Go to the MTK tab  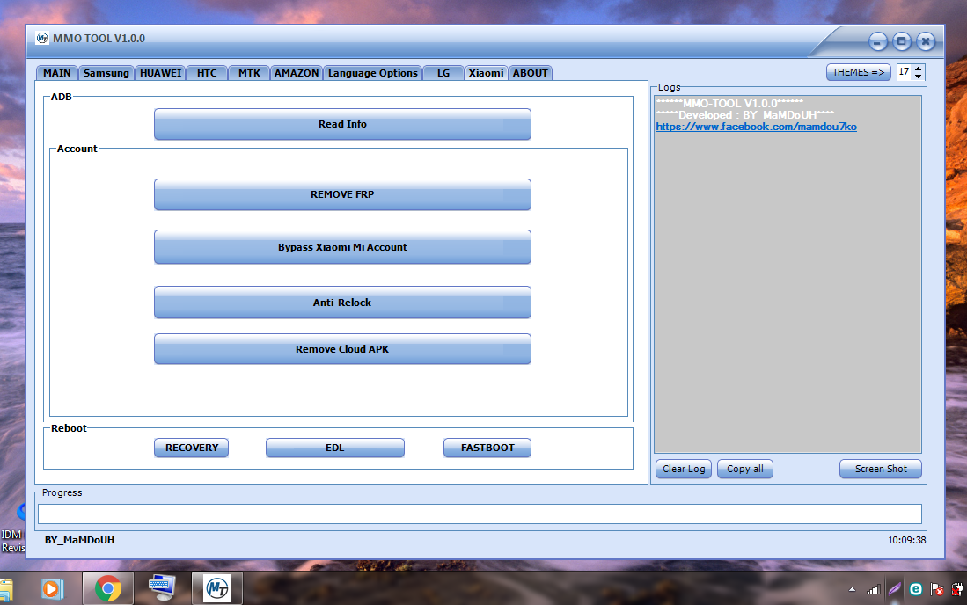[249, 73]
